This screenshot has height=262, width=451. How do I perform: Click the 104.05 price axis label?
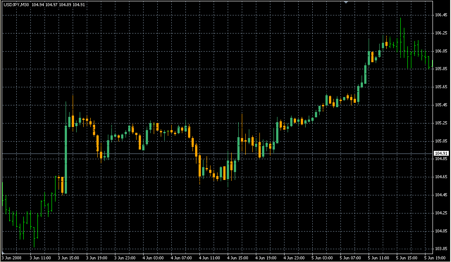point(441,231)
